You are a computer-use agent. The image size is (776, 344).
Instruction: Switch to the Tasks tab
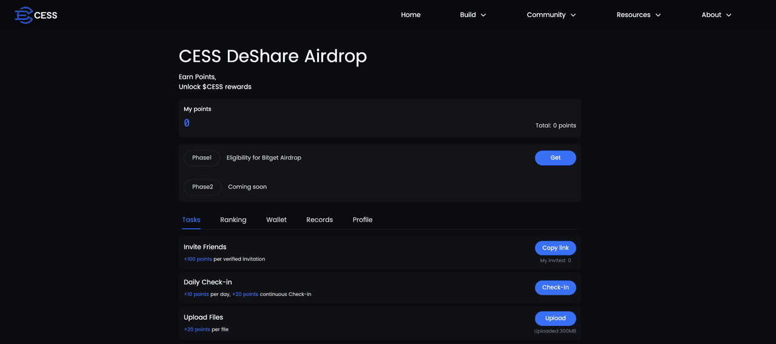coord(191,220)
